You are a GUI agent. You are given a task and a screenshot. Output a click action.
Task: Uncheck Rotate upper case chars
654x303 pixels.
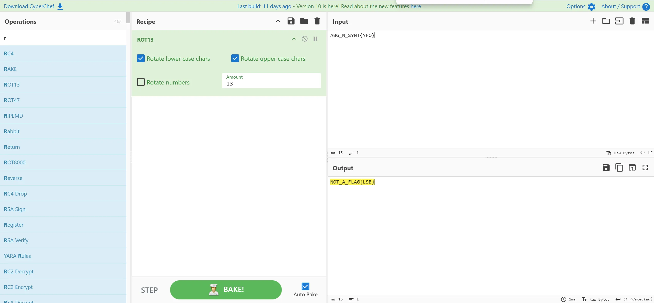[x=235, y=58]
